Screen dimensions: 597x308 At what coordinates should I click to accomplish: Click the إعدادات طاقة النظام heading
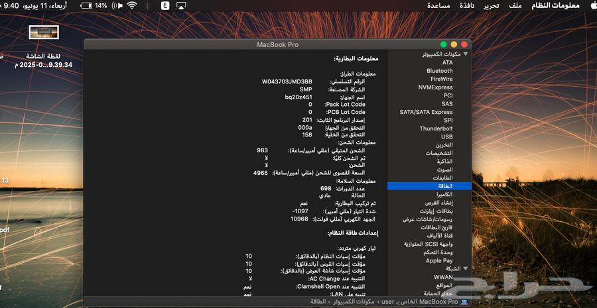coord(353,232)
